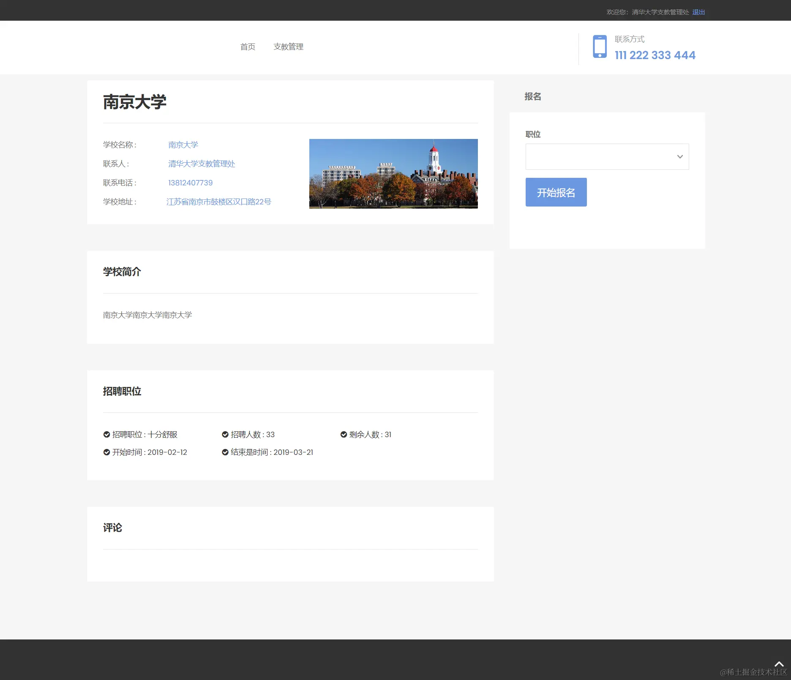Click the 报名 sidebar heading
The height and width of the screenshot is (680, 791).
coord(532,96)
